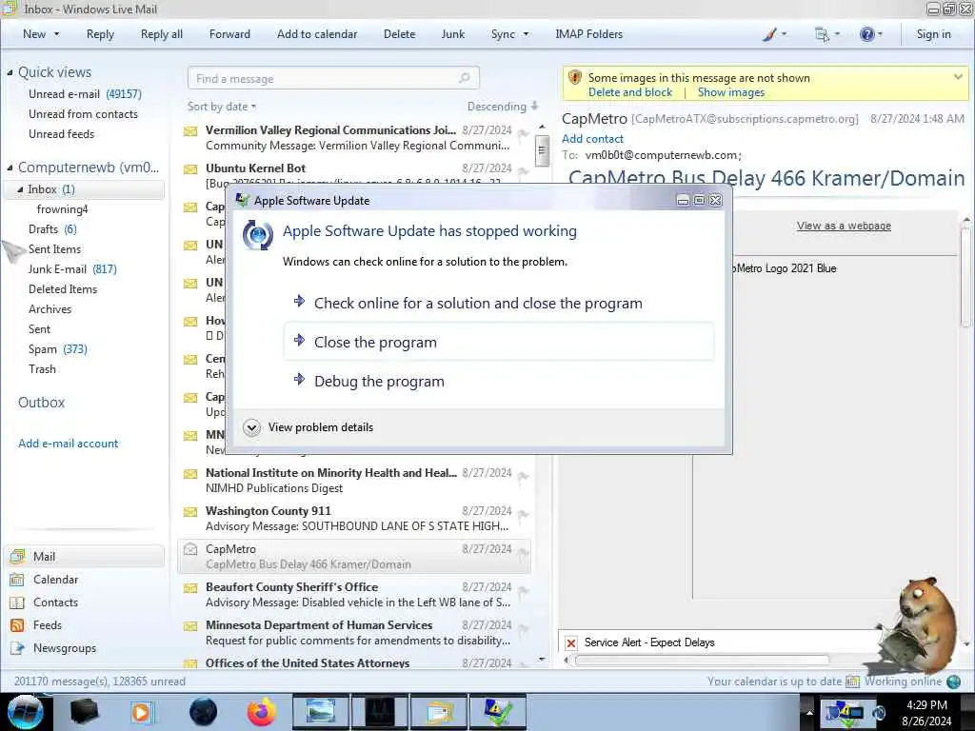The height and width of the screenshot is (731, 975).
Task: Click the taskbar clock
Action: coord(926,712)
